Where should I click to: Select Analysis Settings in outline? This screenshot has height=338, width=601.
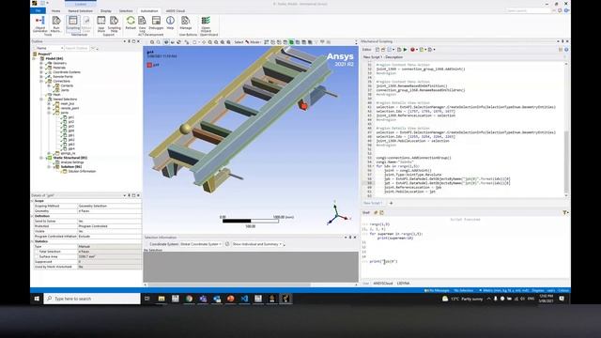pos(72,162)
